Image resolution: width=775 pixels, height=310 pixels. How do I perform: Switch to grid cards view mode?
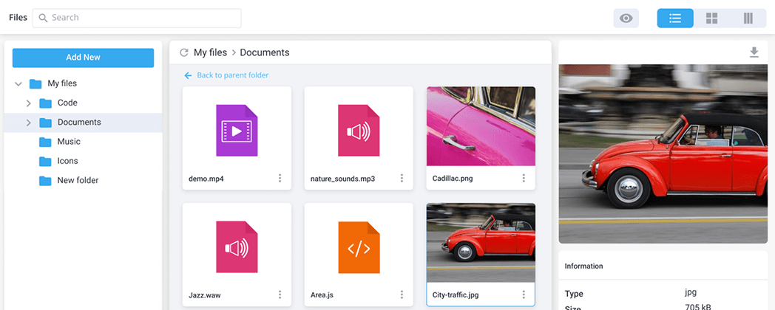point(711,18)
